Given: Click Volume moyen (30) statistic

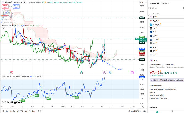Looking at the screenshot, I should coord(157,95).
